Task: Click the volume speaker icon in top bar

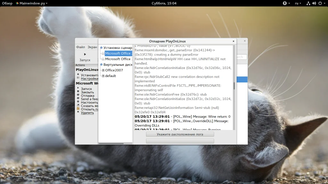Action: [x=314, y=3]
